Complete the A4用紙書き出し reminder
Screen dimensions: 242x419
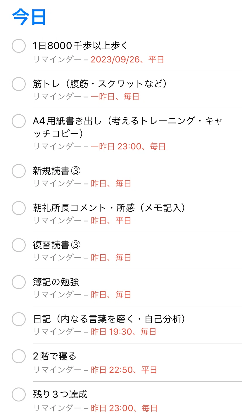click(19, 121)
